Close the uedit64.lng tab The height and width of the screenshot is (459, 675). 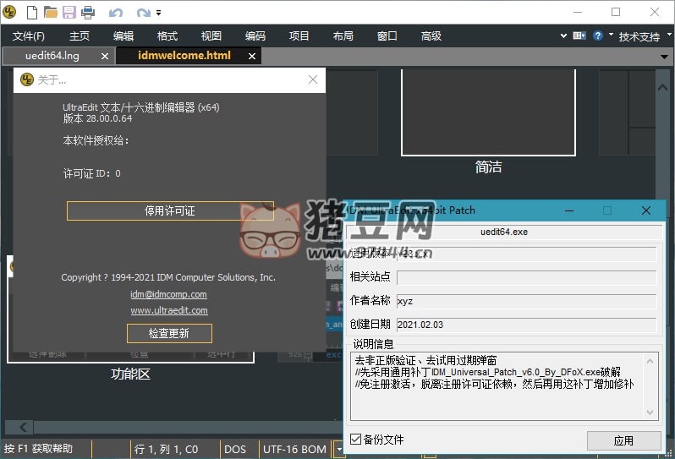point(105,56)
